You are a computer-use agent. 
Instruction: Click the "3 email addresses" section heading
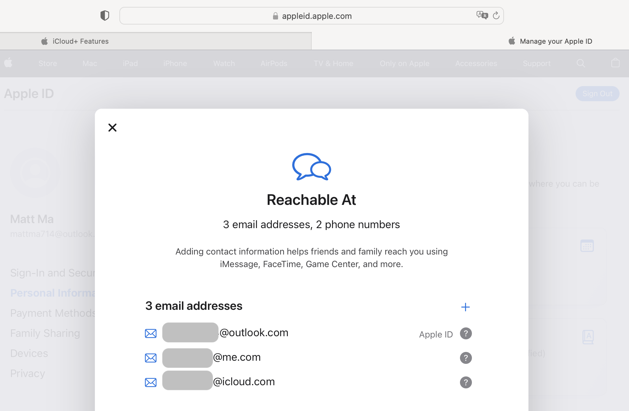pyautogui.click(x=194, y=306)
